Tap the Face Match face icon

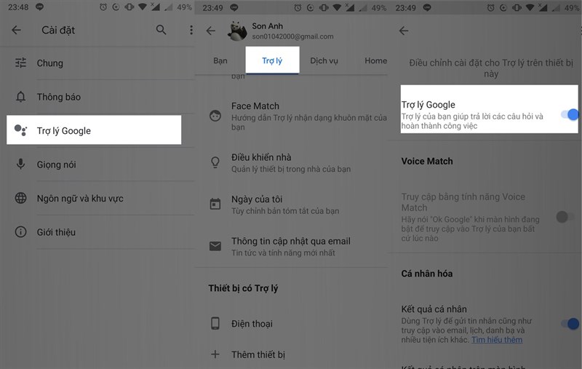215,116
